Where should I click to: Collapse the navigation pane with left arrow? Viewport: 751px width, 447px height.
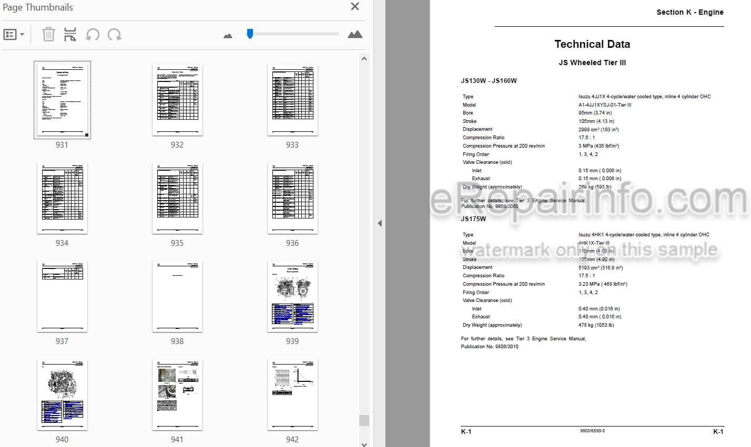[x=380, y=223]
